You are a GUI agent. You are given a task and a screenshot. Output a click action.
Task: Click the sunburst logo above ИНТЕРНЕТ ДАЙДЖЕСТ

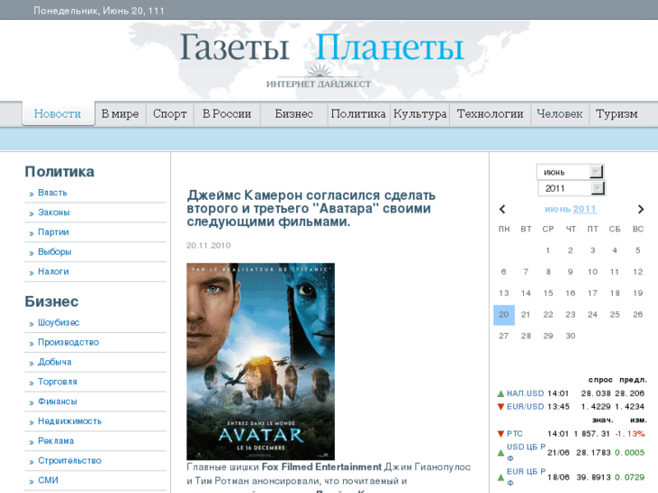tap(319, 70)
